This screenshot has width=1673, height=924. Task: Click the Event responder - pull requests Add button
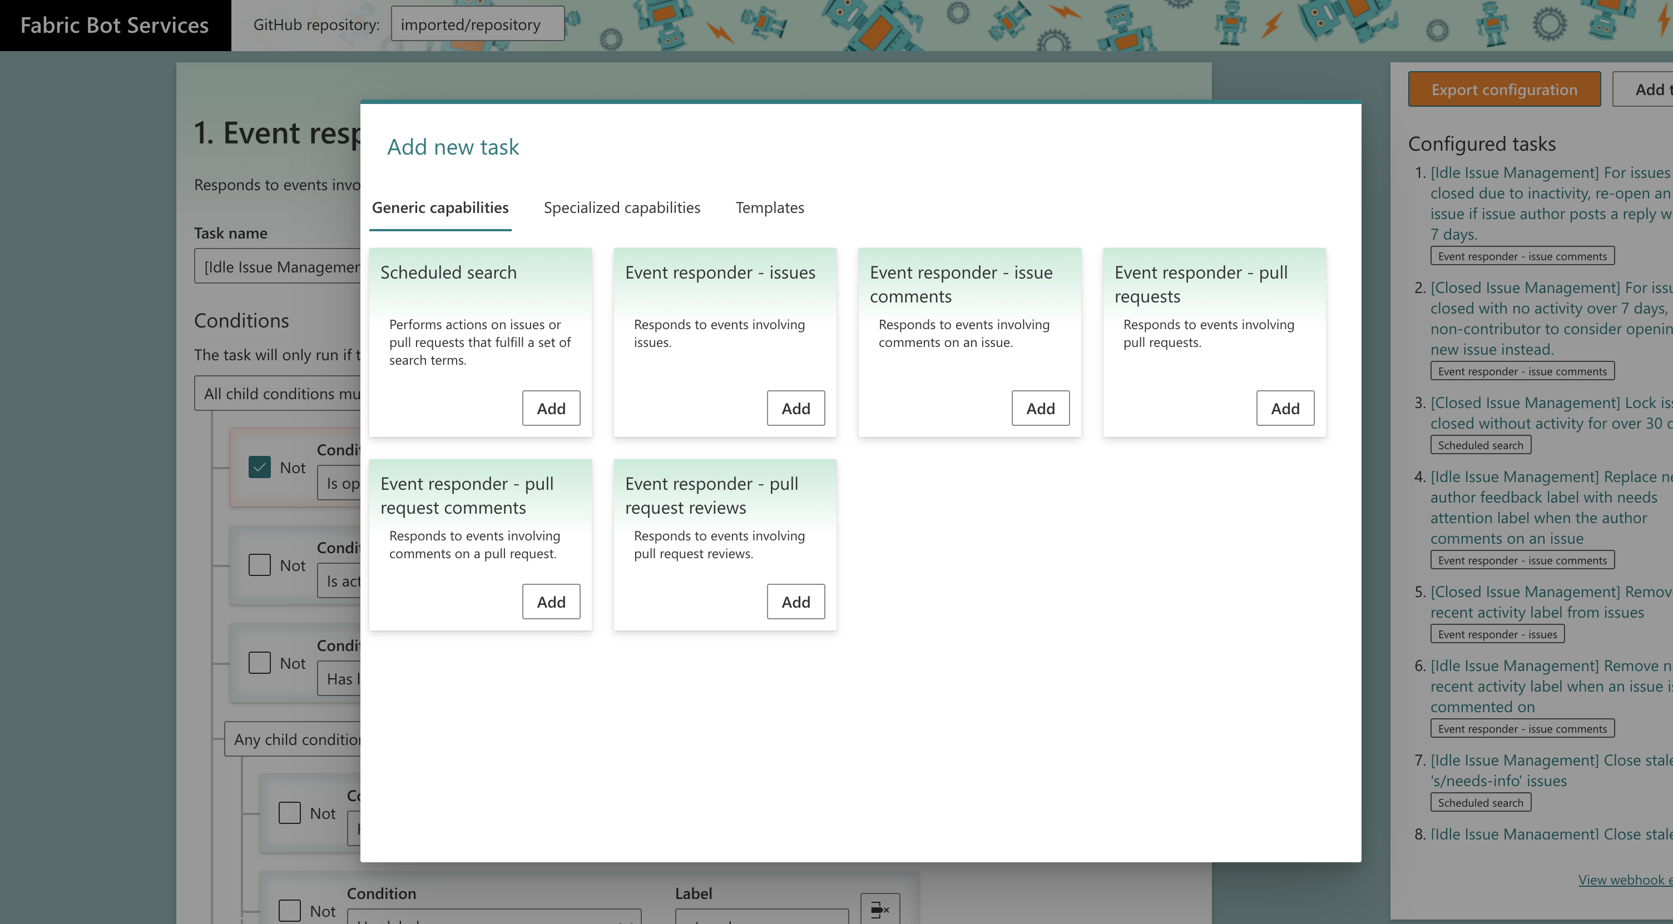1284,408
